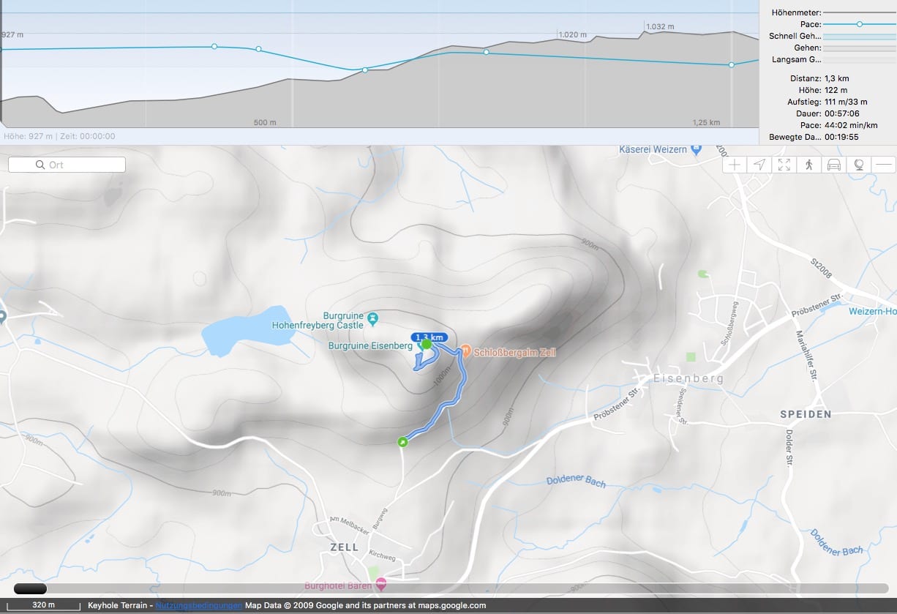897x614 pixels.
Task: Click the Höhe 122 m value
Action: pos(836,90)
